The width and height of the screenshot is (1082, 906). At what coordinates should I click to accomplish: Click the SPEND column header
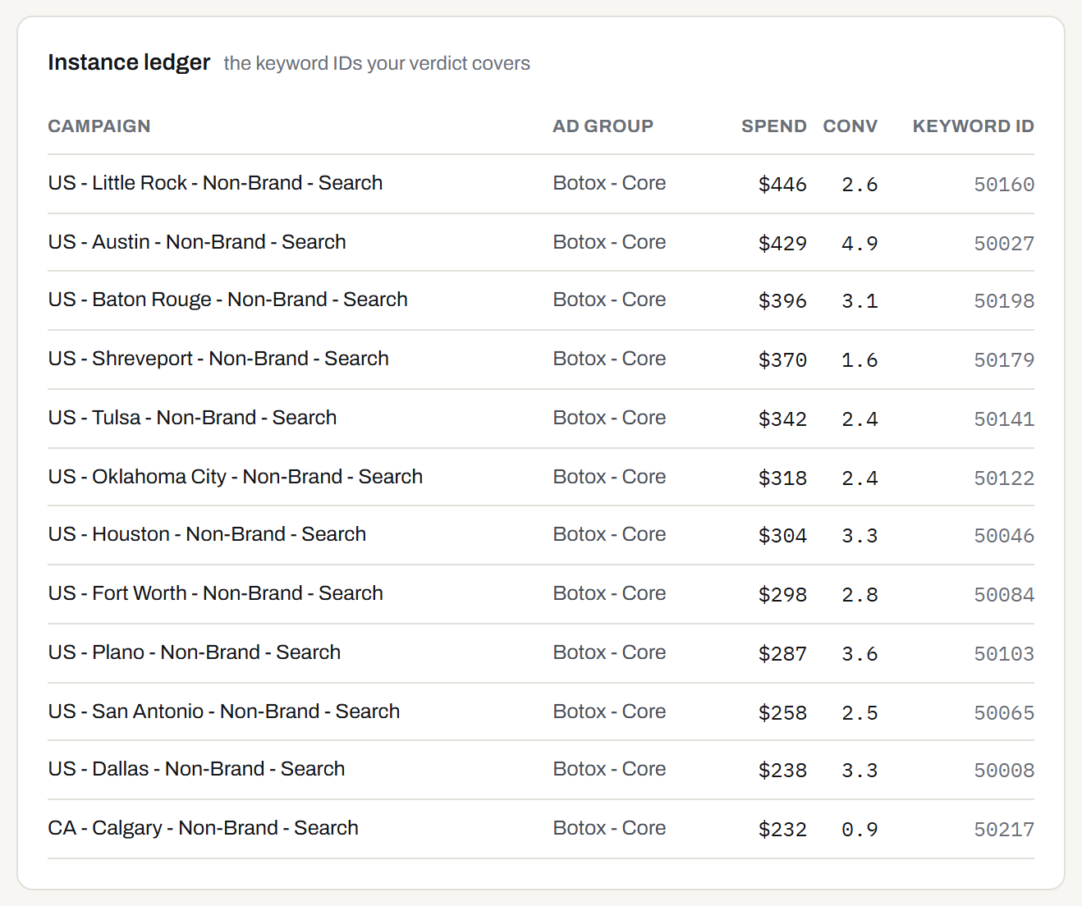(x=774, y=126)
